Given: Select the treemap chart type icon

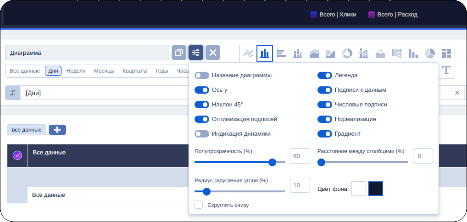Looking at the screenshot, I should tap(446, 53).
